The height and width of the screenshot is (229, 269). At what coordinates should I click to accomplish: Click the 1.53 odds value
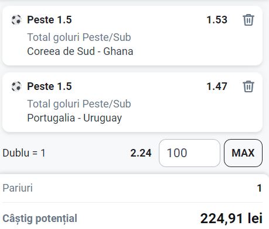(217, 20)
